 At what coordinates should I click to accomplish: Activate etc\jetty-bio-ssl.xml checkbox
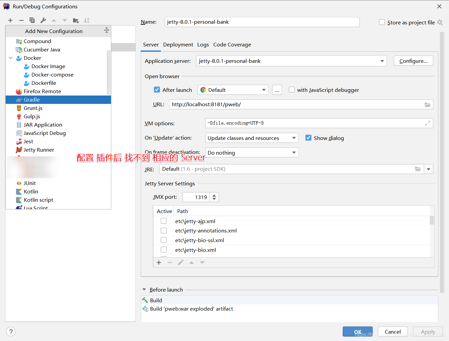point(163,240)
